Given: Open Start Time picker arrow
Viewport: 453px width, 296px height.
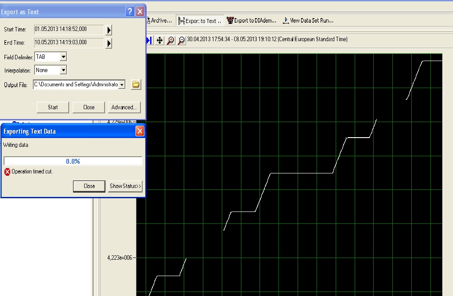Looking at the screenshot, I should (108, 30).
